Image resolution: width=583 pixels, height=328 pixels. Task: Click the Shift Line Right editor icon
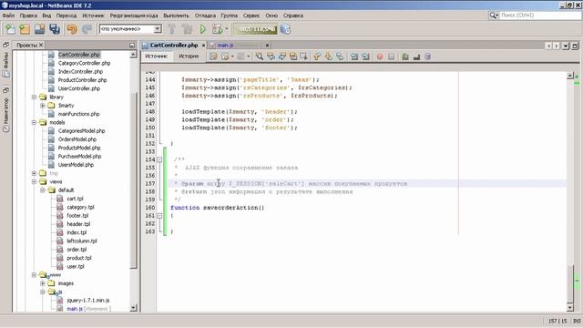point(366,56)
